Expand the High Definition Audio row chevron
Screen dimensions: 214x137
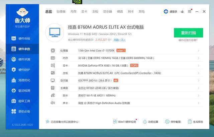click(198, 103)
